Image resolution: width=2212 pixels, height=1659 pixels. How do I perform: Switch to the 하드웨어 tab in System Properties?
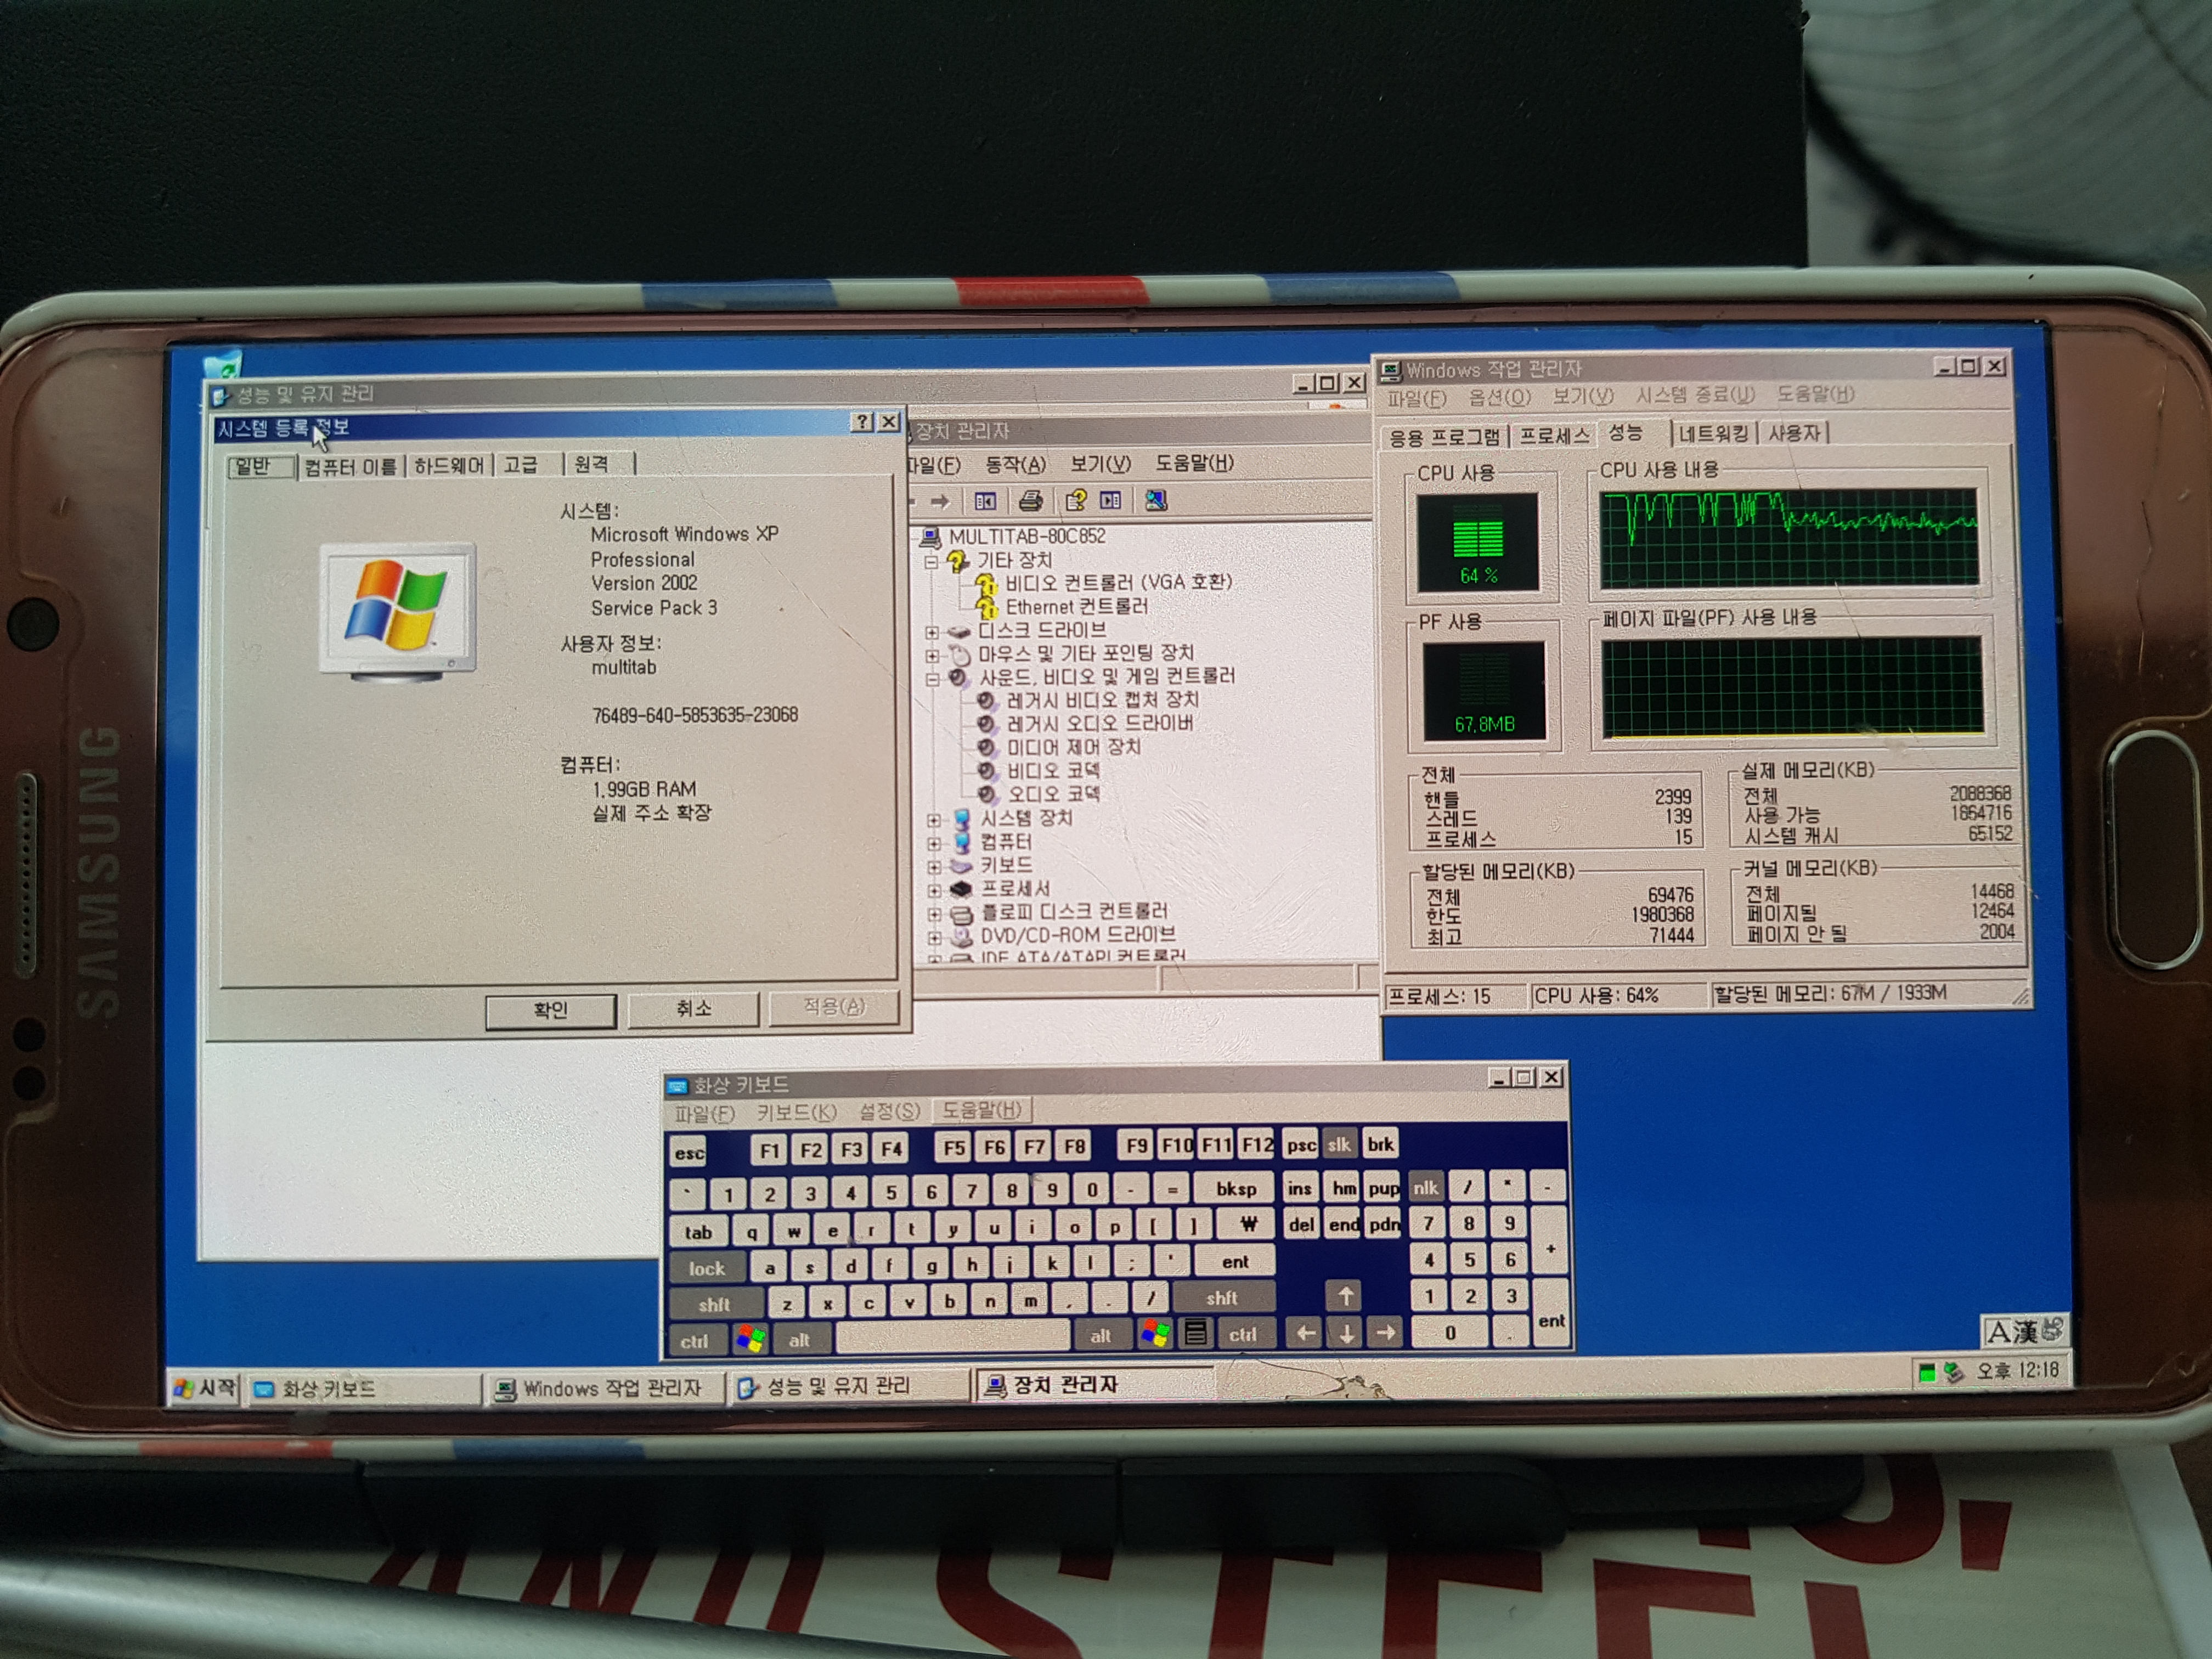(x=449, y=466)
